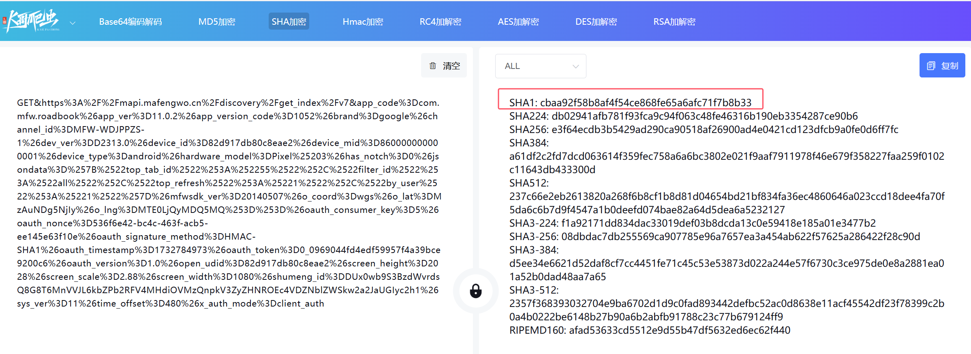Click input line starting oauth_nonce%3D536f6e42
The height and width of the screenshot is (354, 971).
112,223
